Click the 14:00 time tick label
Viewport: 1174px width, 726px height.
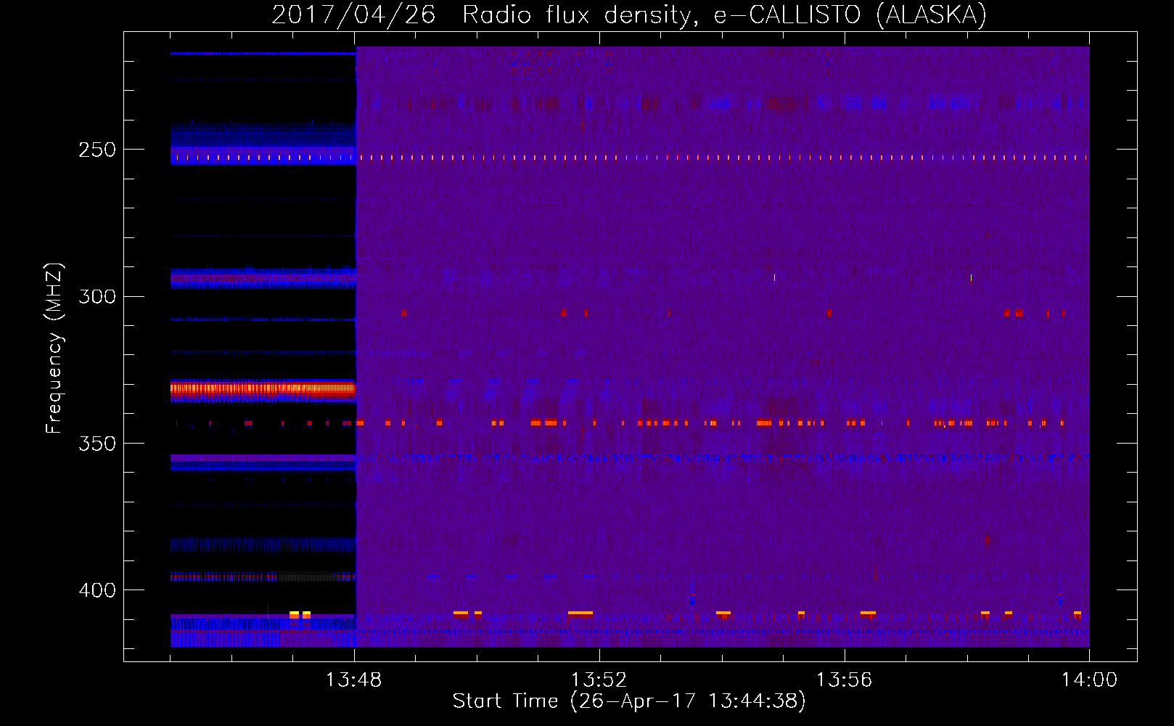point(1089,680)
